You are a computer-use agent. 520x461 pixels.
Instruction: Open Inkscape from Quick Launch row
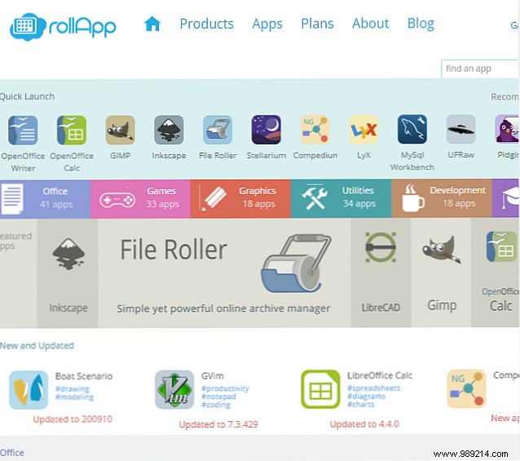tap(169, 130)
